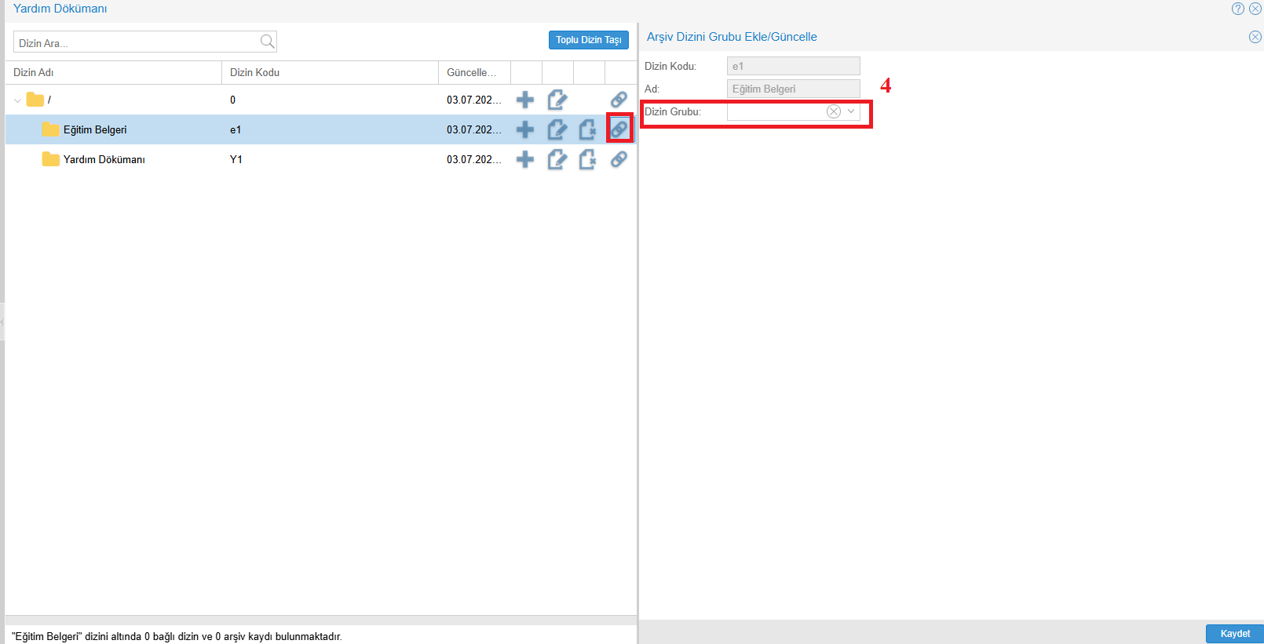Click the edit icon in root folder row
Viewport: 1264px width, 644px height.
(x=557, y=100)
